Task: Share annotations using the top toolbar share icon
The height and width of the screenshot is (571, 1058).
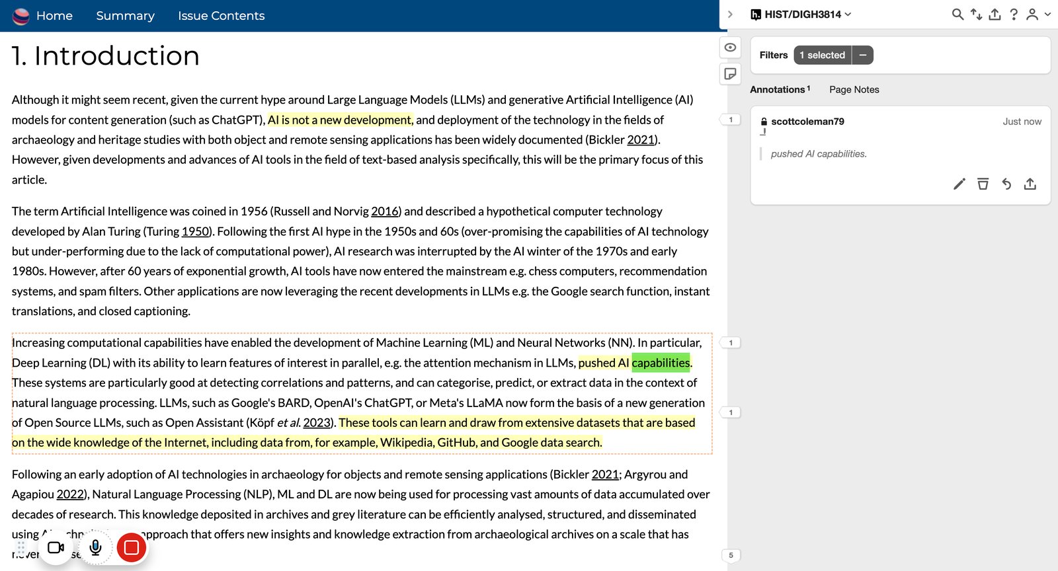Action: point(995,15)
